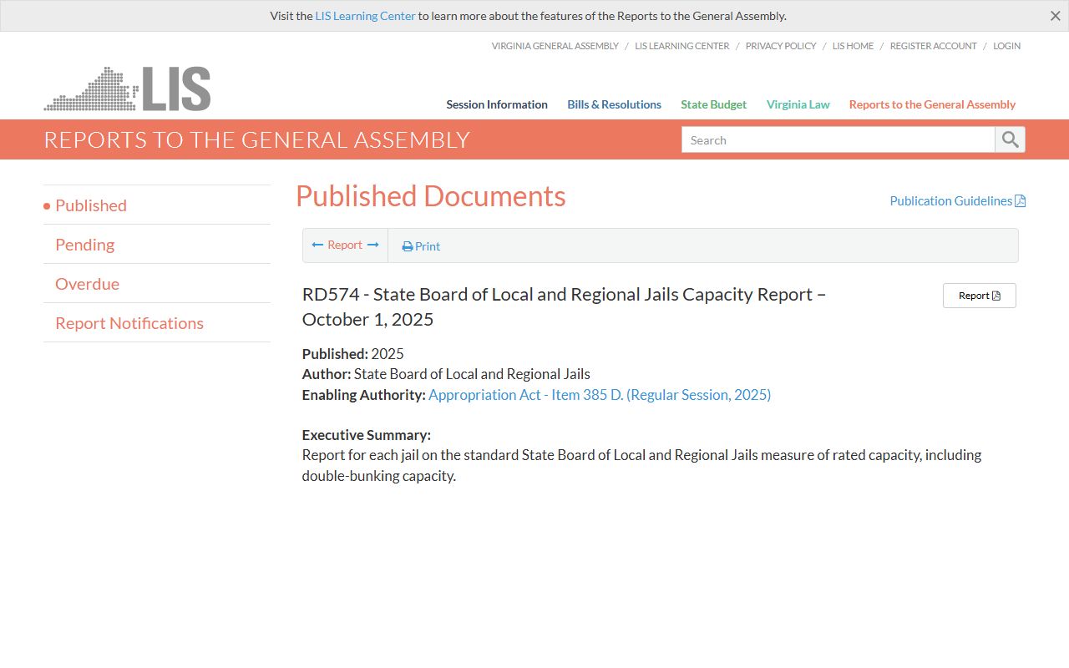Click the magnifying glass search icon
The height and width of the screenshot is (668, 1069).
[x=1010, y=139]
